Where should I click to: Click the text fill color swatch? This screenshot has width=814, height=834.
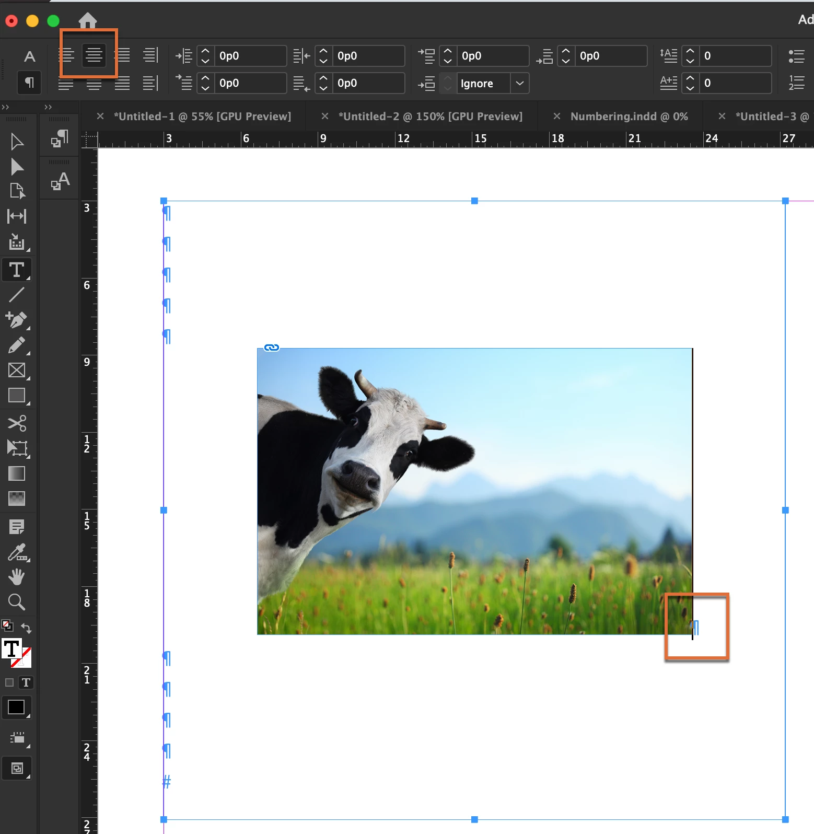(x=11, y=648)
